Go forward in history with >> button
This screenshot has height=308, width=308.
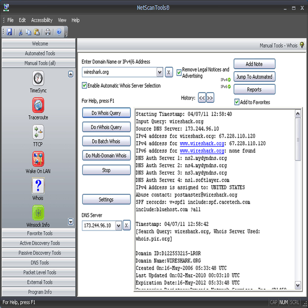tap(210, 98)
